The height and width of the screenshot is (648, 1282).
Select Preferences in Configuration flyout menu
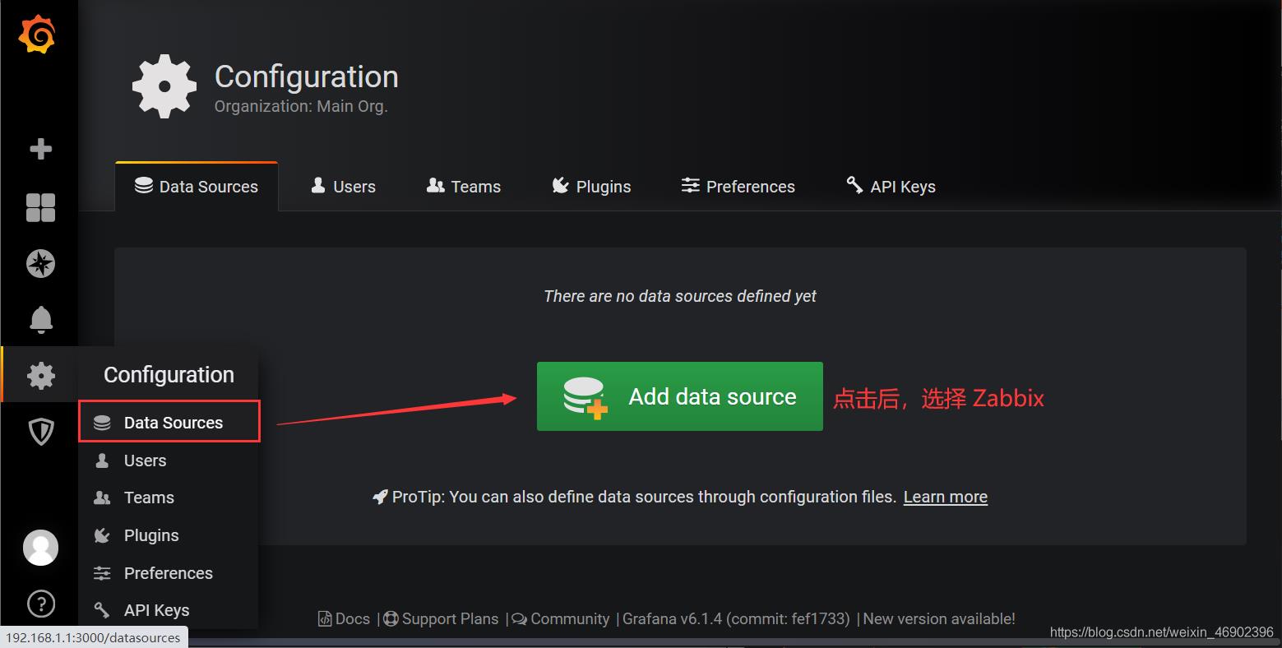point(169,573)
